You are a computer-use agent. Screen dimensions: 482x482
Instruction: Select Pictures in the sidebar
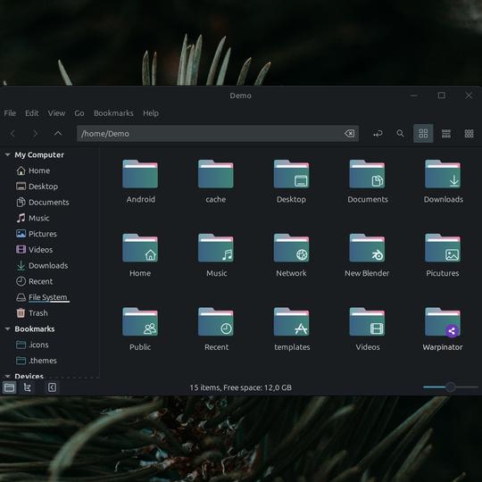37,234
